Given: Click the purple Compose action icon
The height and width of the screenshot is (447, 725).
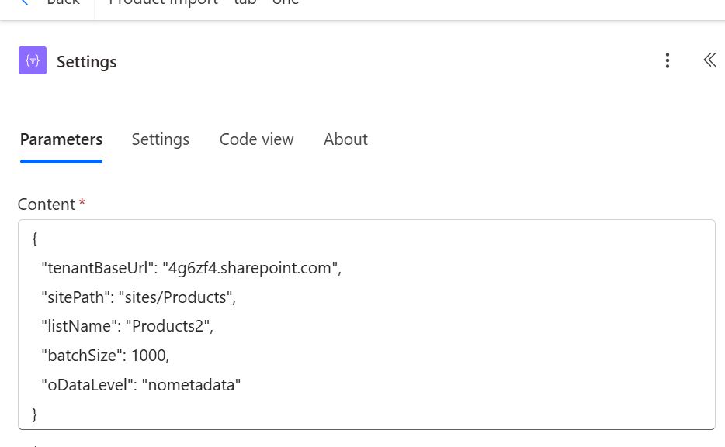Looking at the screenshot, I should click(x=33, y=61).
